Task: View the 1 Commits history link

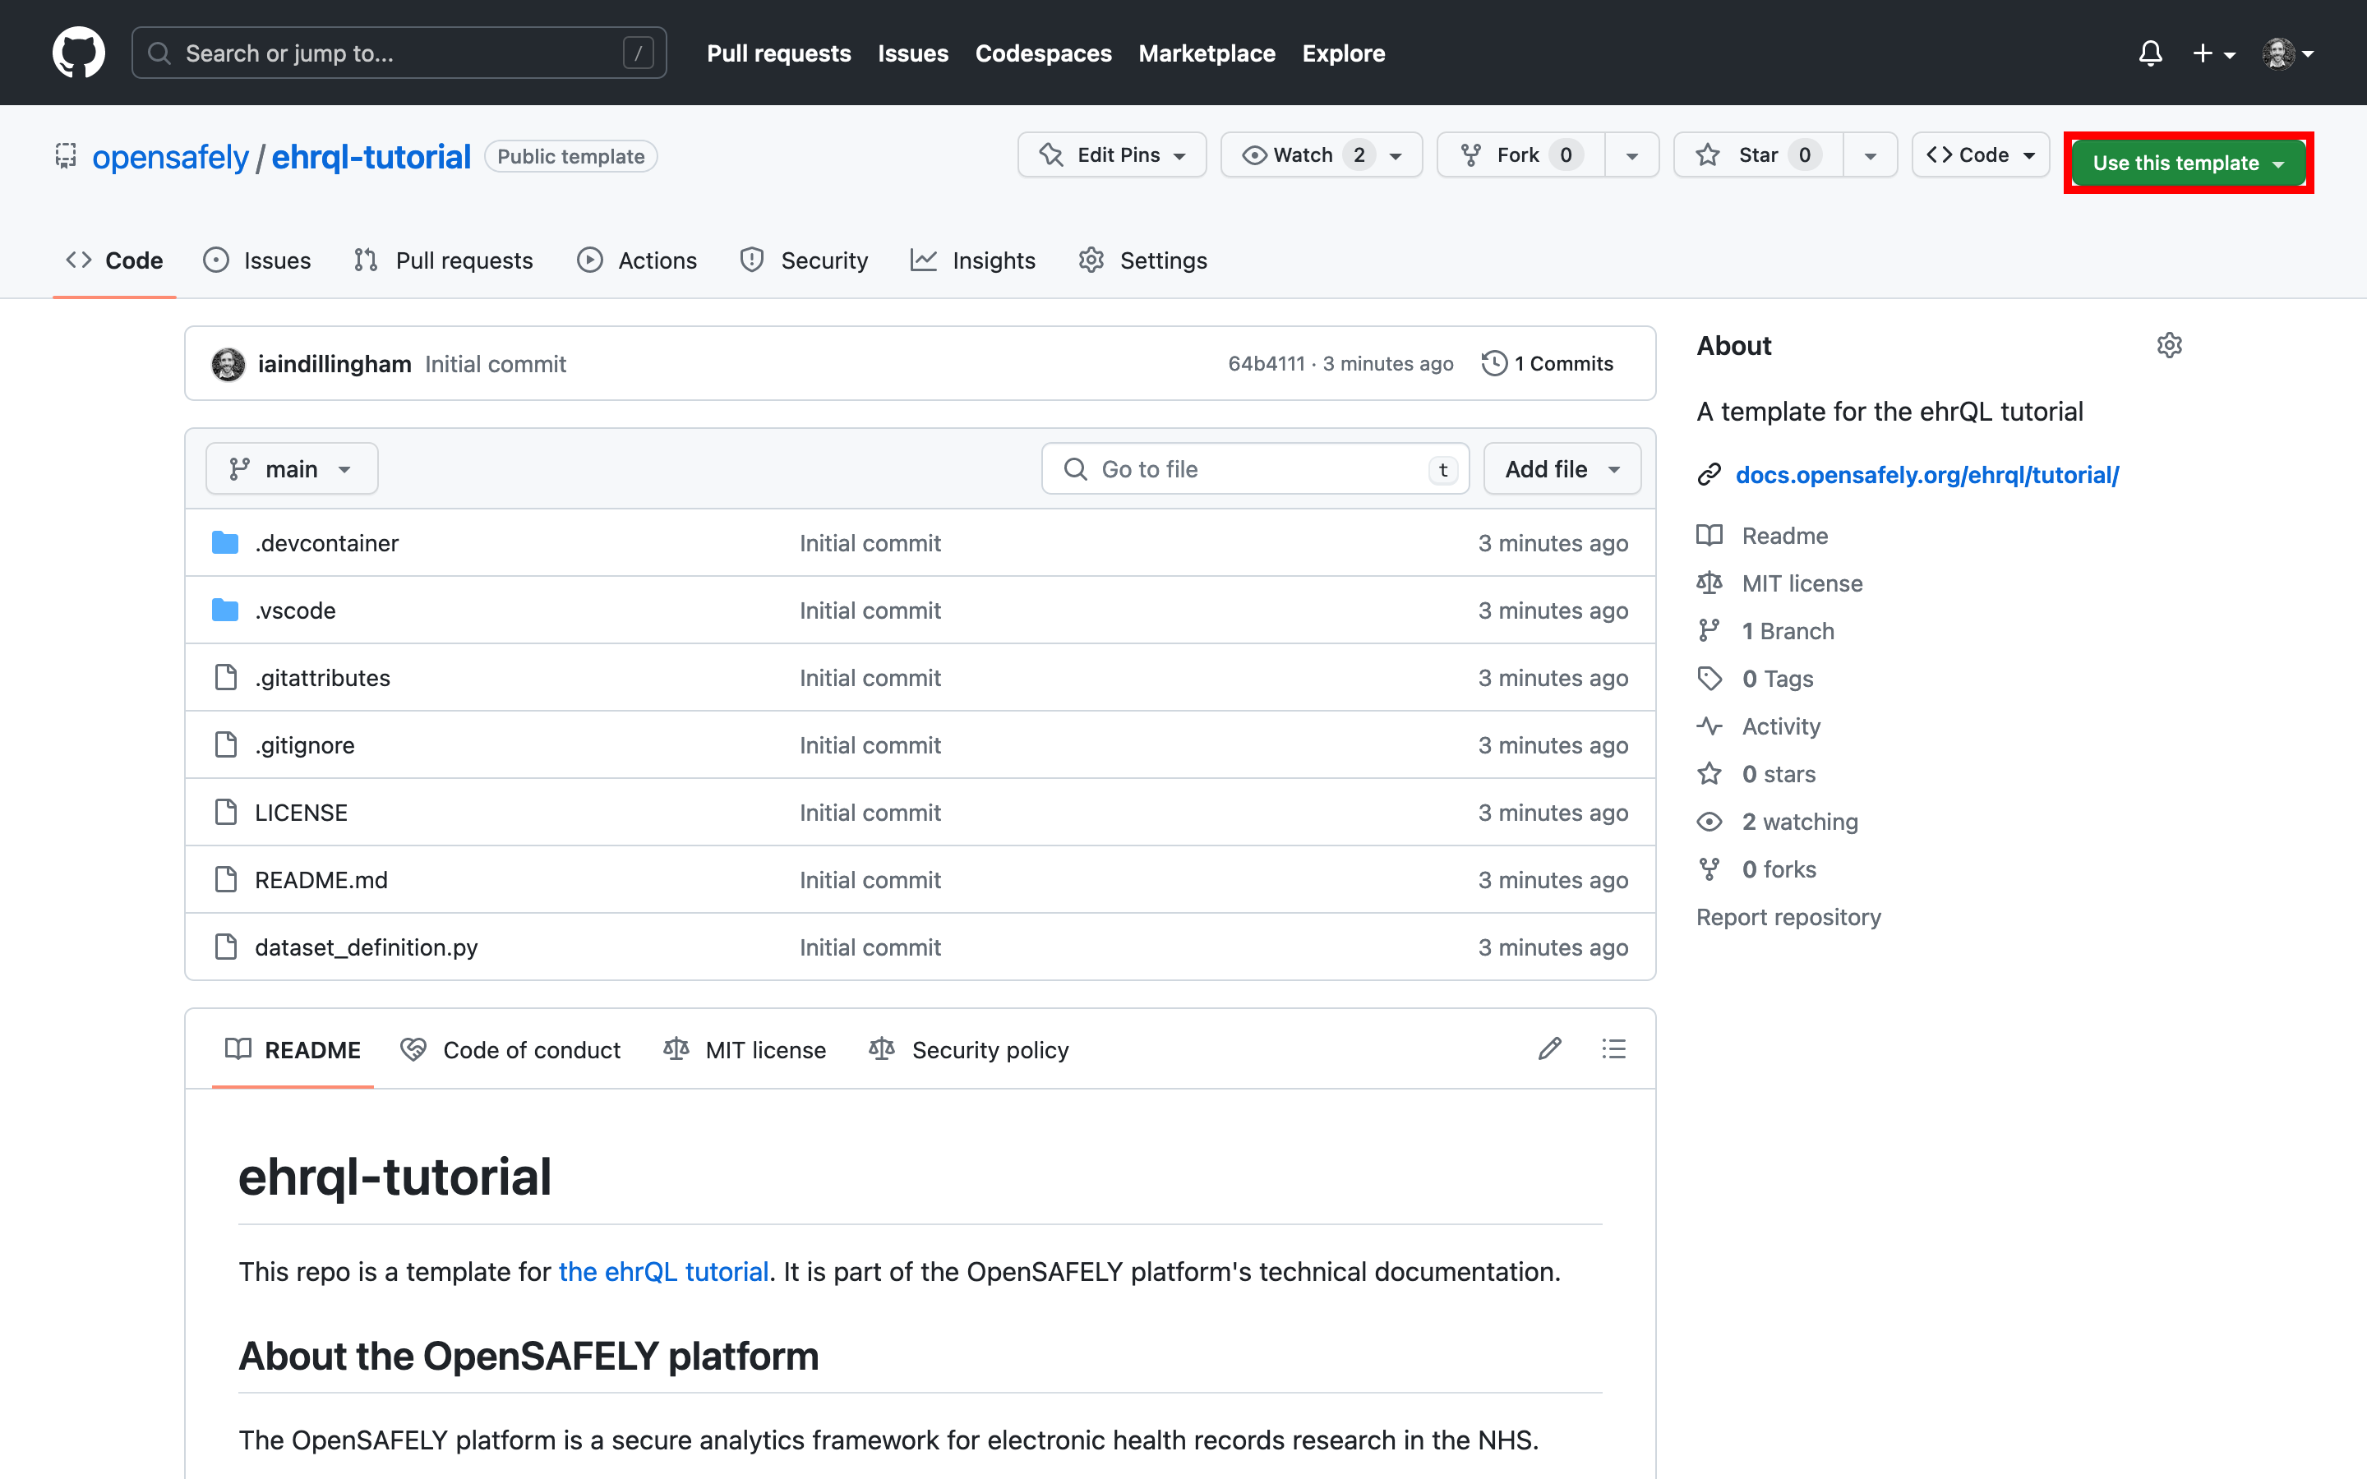Action: click(1548, 364)
